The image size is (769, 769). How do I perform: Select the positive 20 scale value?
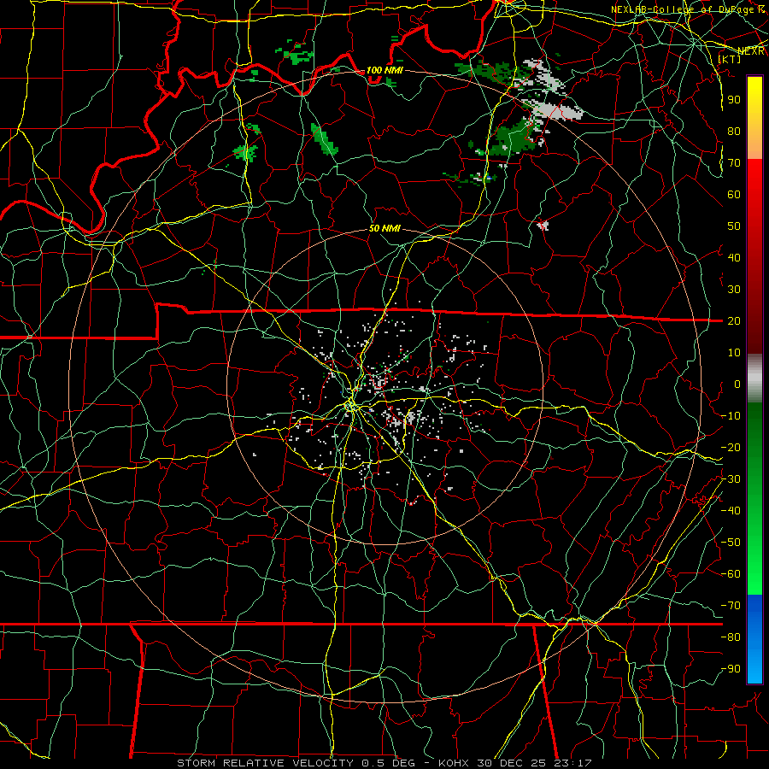[x=734, y=320]
